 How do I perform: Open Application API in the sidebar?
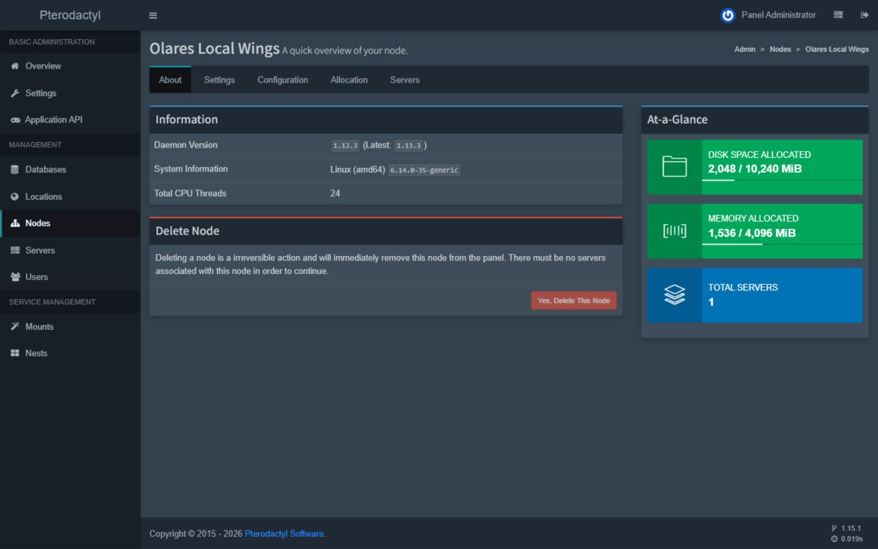pyautogui.click(x=70, y=120)
